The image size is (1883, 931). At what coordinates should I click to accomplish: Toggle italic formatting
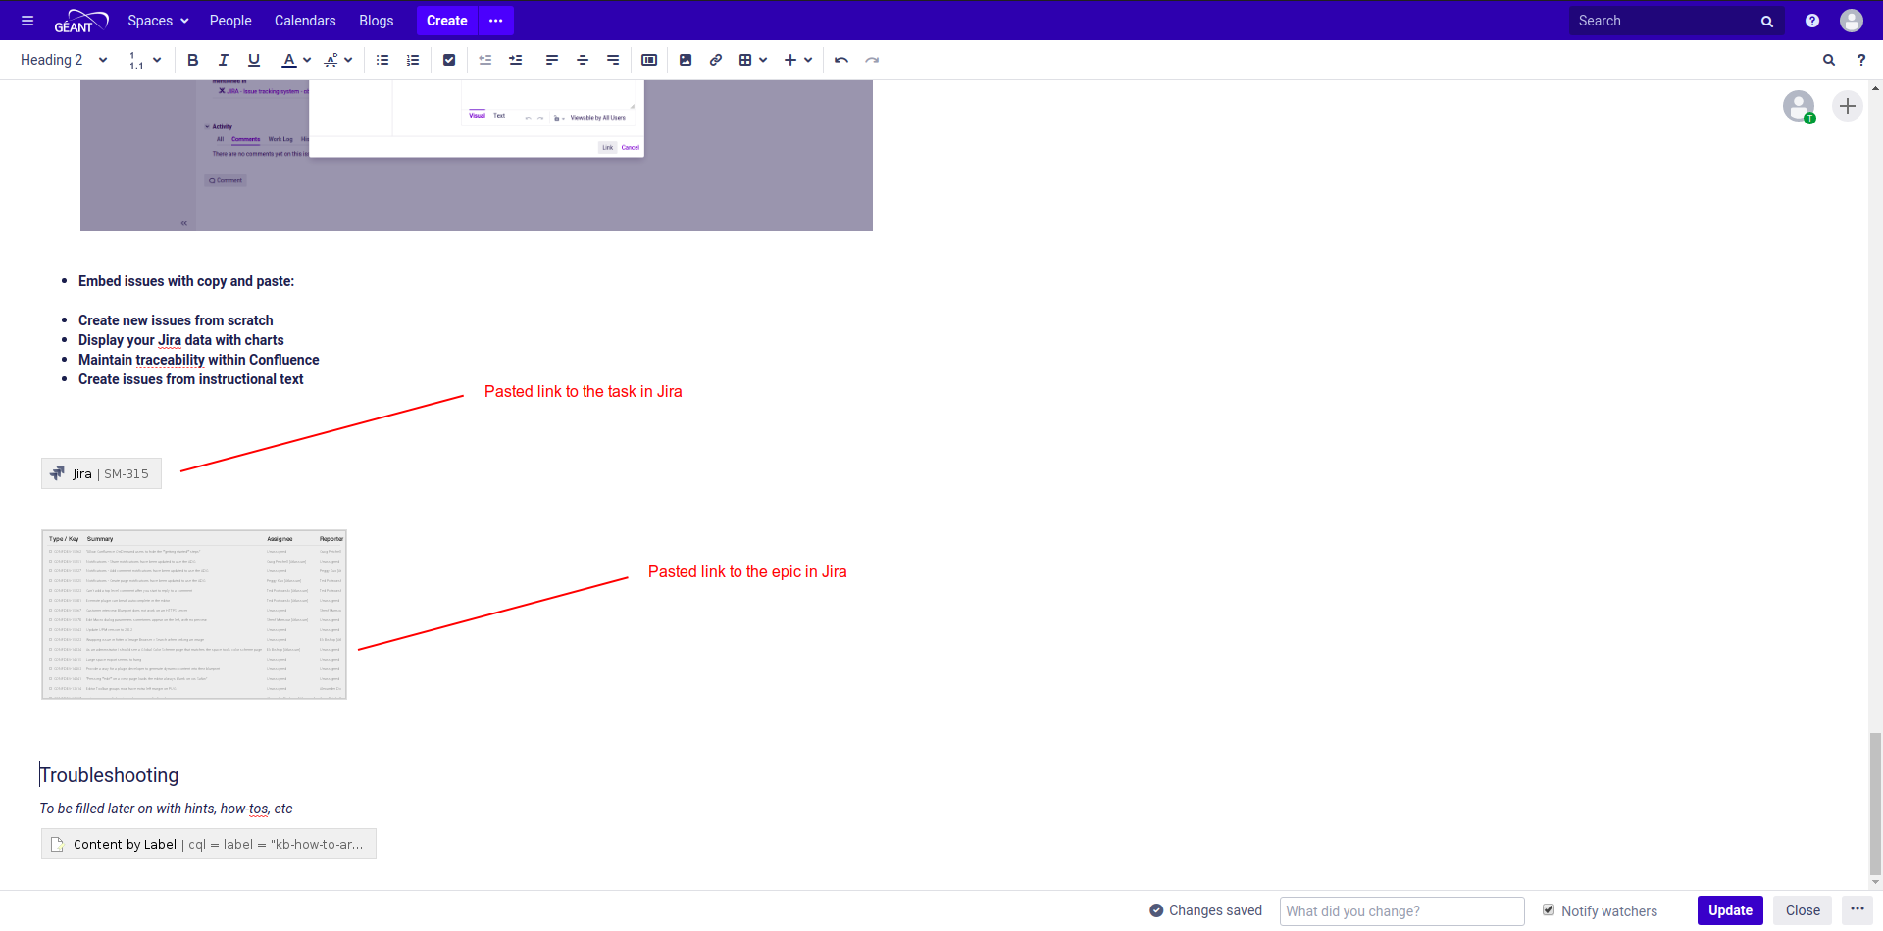224,60
